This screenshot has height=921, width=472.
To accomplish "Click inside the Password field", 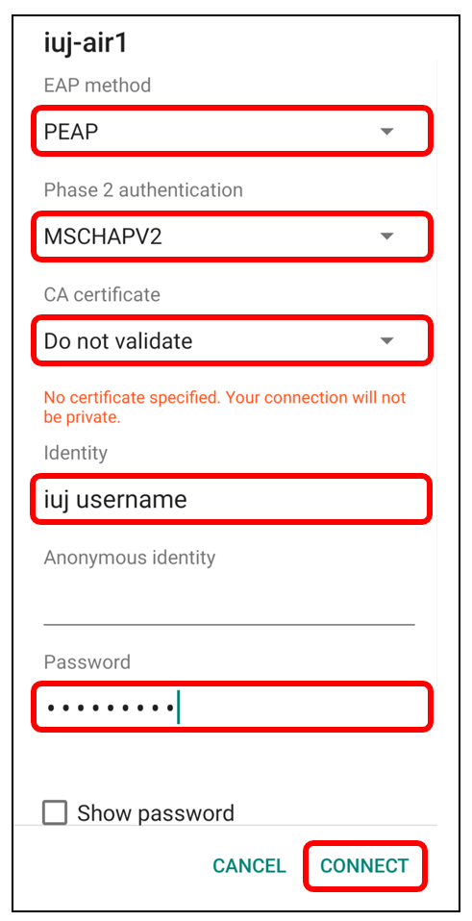I will pos(232,708).
